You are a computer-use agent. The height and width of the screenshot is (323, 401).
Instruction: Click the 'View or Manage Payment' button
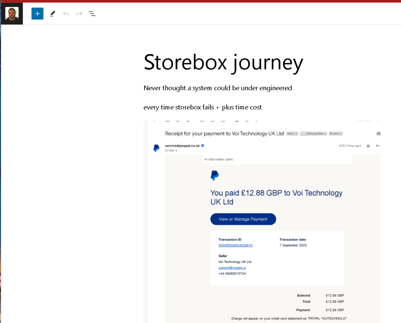[x=243, y=219]
